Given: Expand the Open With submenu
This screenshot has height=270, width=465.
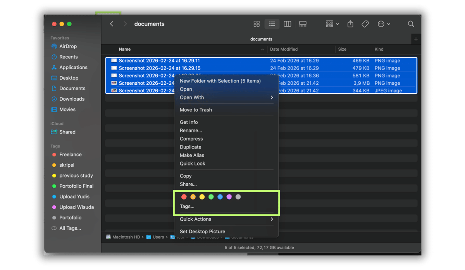Looking at the screenshot, I should (x=226, y=97).
